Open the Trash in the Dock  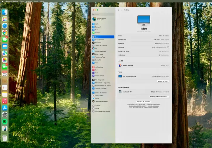(5, 138)
